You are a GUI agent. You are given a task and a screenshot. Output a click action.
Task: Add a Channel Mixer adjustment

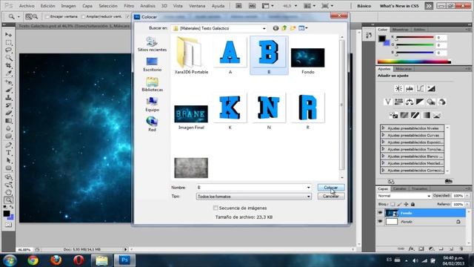click(442, 102)
